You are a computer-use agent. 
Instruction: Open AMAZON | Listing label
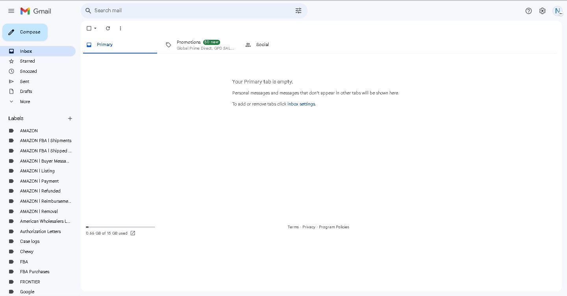(38, 171)
